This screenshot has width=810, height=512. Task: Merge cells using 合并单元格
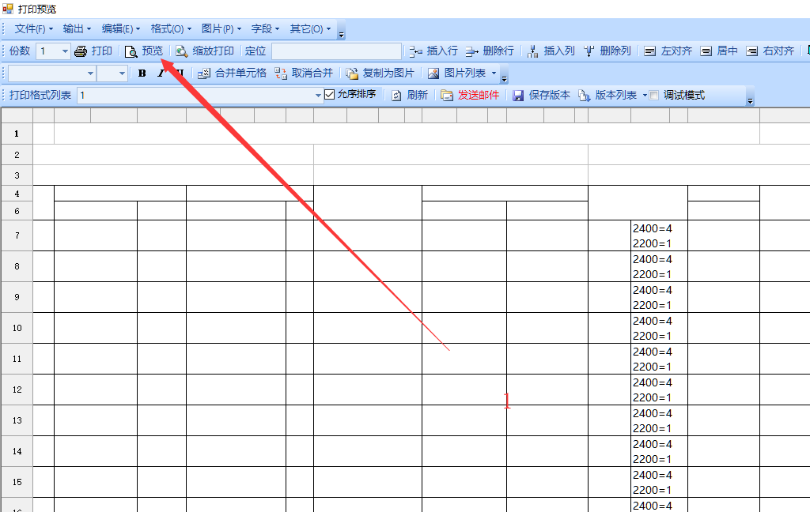[232, 73]
